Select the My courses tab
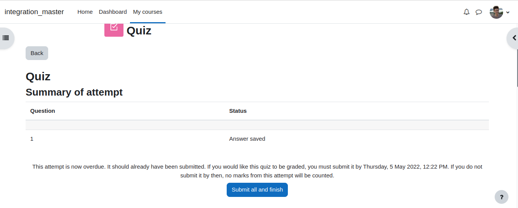The image size is (518, 208). coord(148,12)
